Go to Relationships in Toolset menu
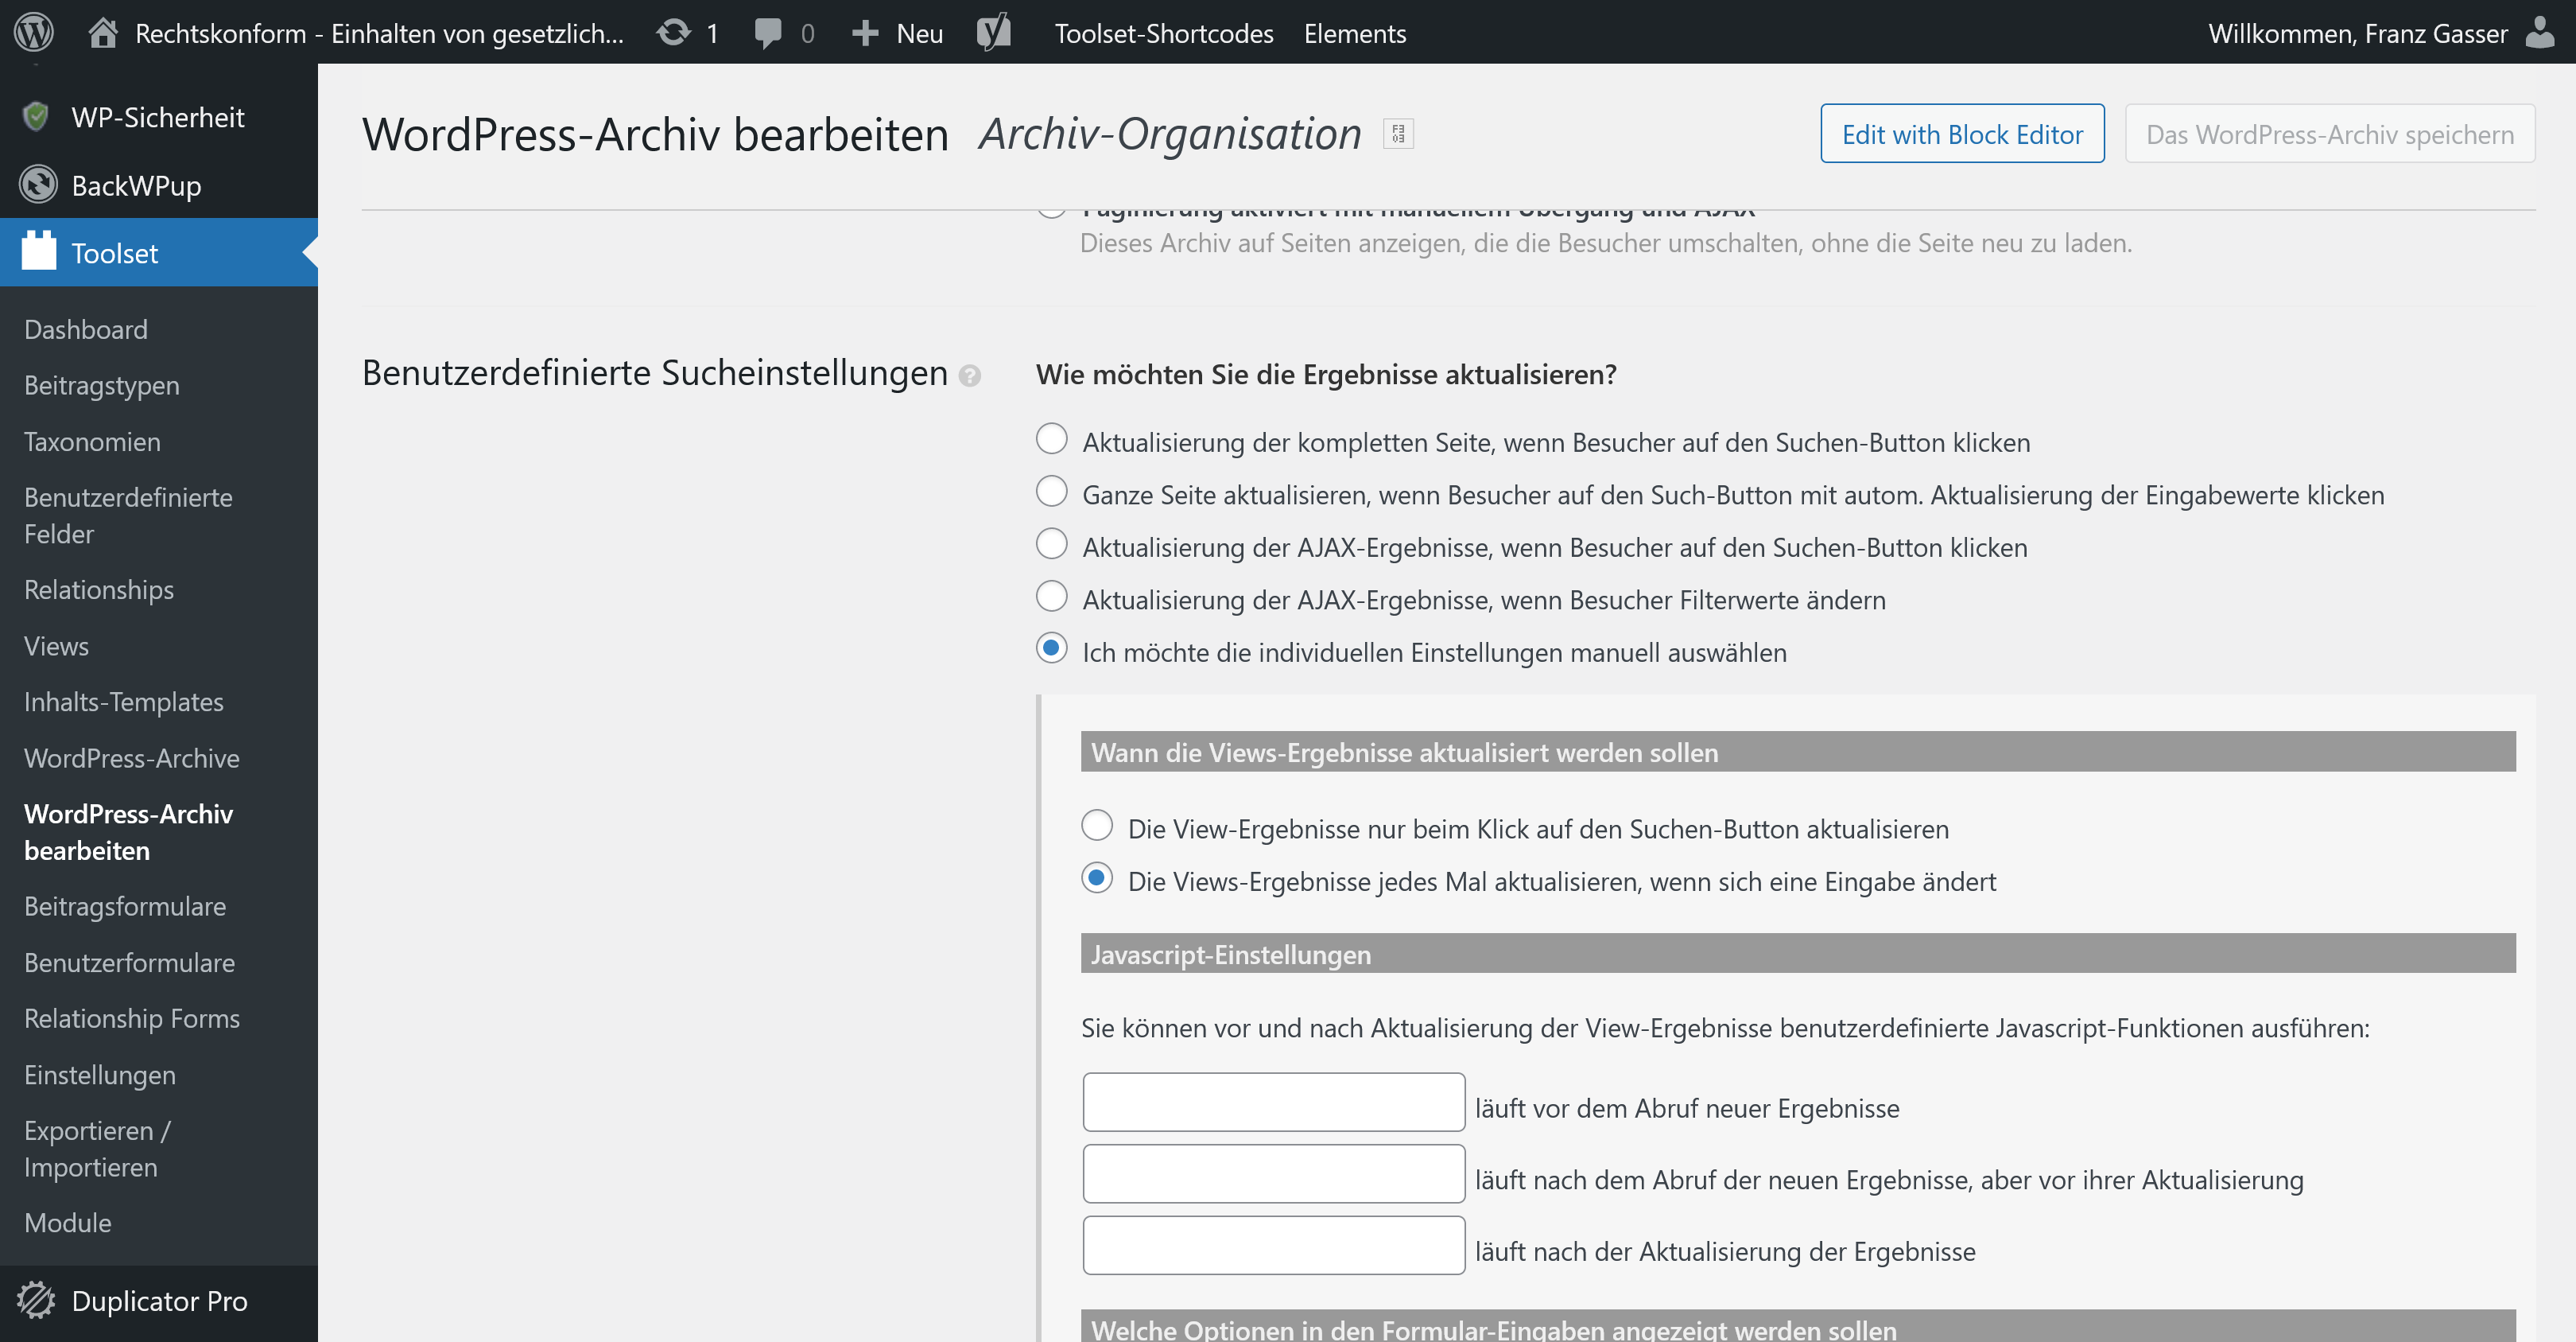Image resolution: width=2576 pixels, height=1342 pixels. point(99,589)
